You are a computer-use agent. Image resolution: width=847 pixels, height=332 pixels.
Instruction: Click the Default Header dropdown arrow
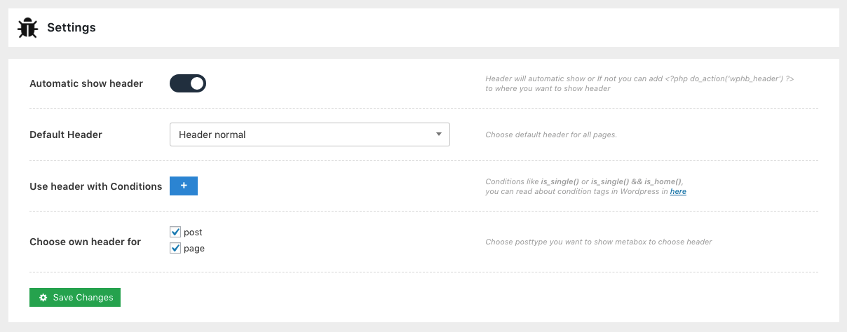coord(438,134)
